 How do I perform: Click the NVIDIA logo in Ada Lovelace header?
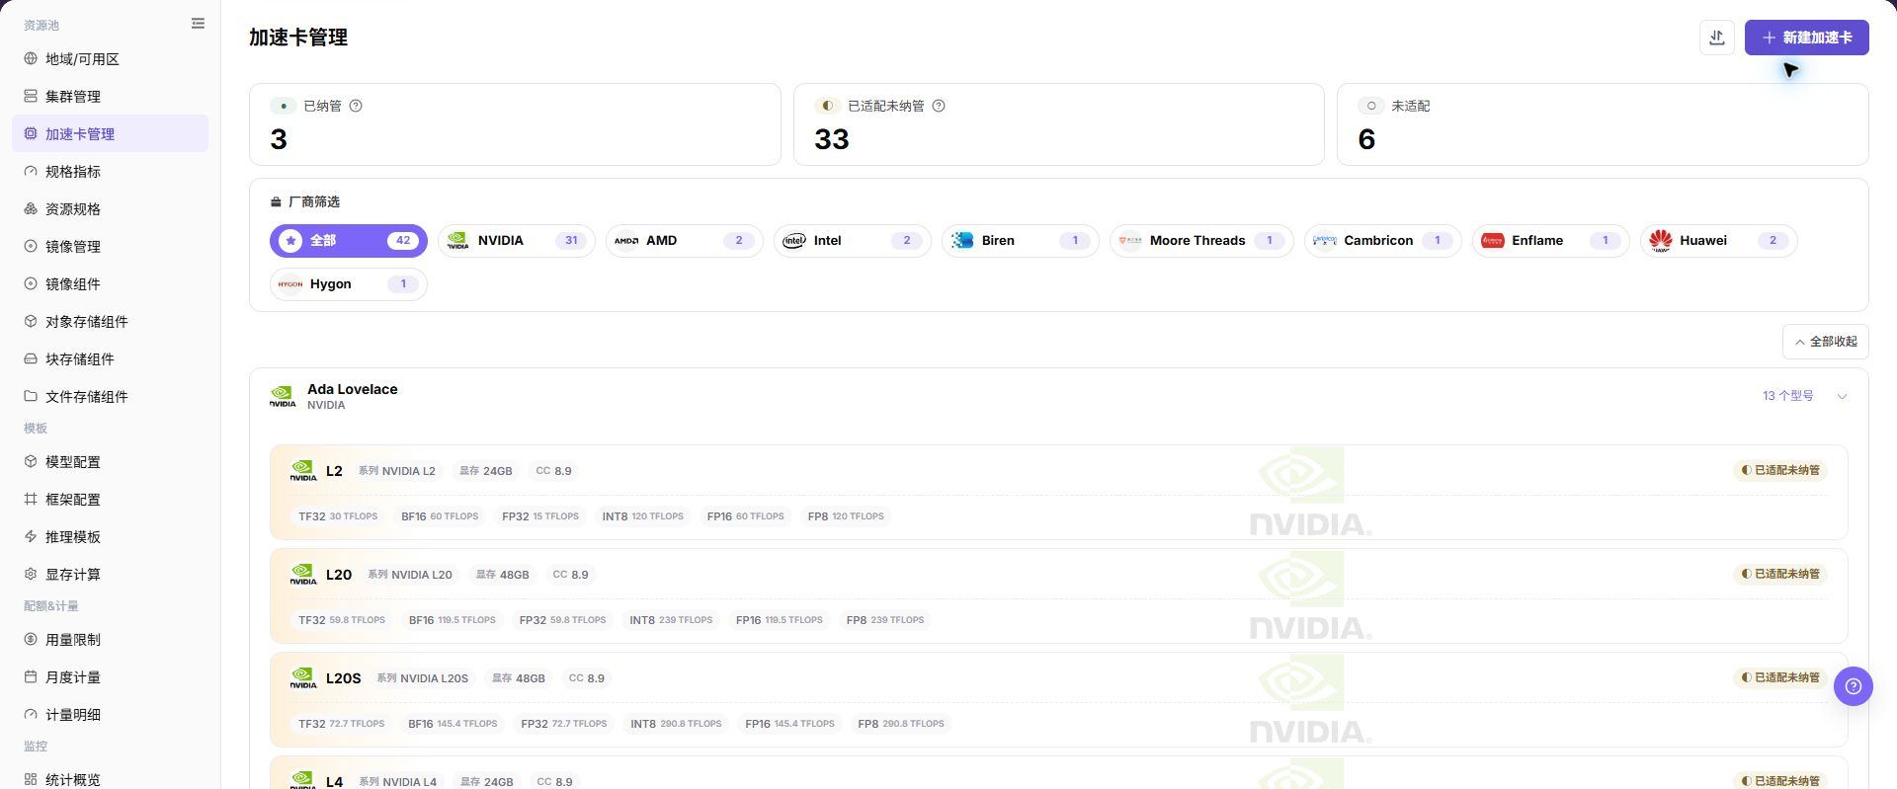pyautogui.click(x=283, y=397)
